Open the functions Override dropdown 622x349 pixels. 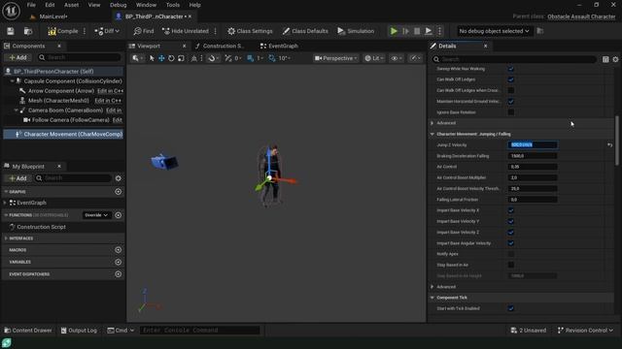coord(96,215)
